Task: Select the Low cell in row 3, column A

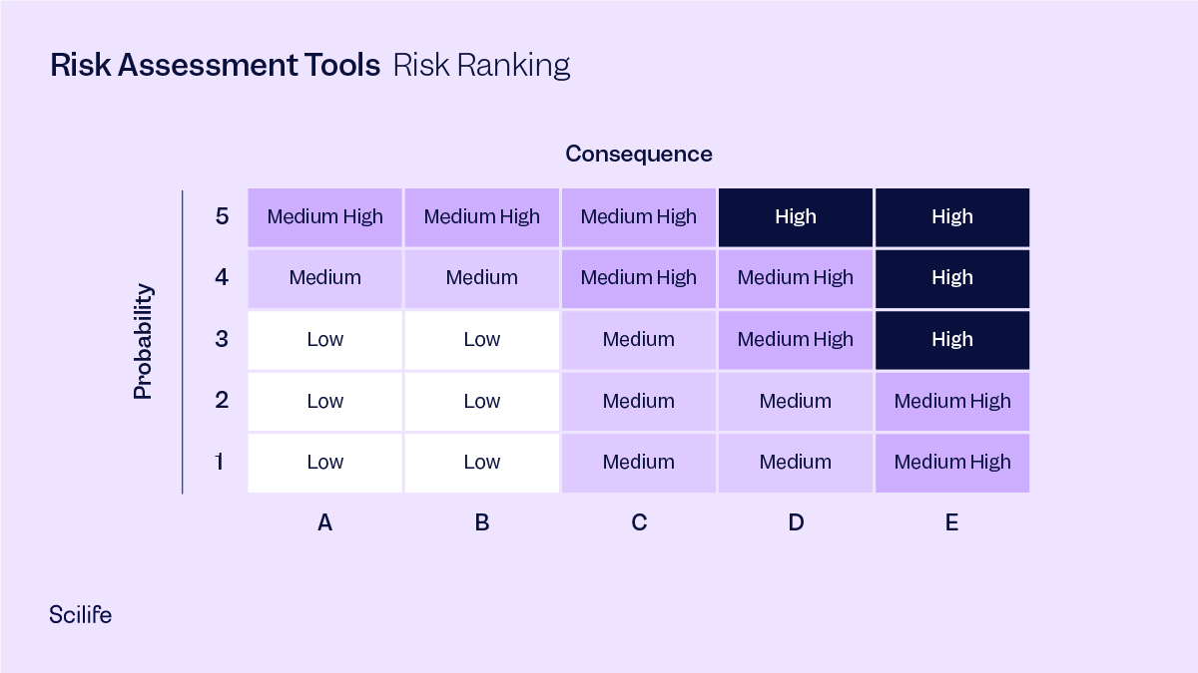Action: [x=325, y=340]
